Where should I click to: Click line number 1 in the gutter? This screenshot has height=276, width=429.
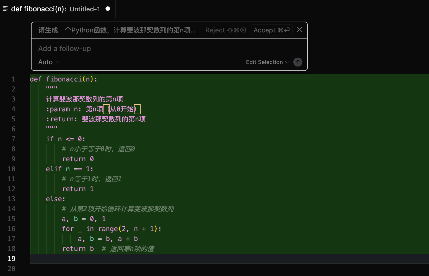[x=13, y=79]
